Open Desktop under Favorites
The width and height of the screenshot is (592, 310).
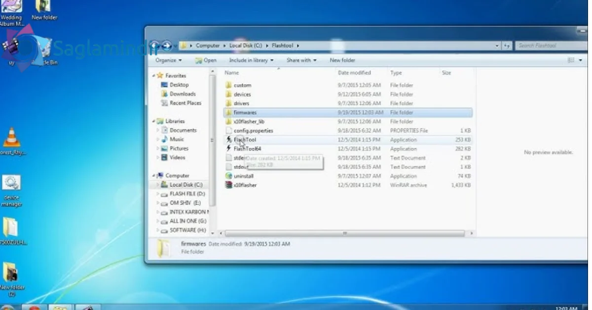[179, 85]
